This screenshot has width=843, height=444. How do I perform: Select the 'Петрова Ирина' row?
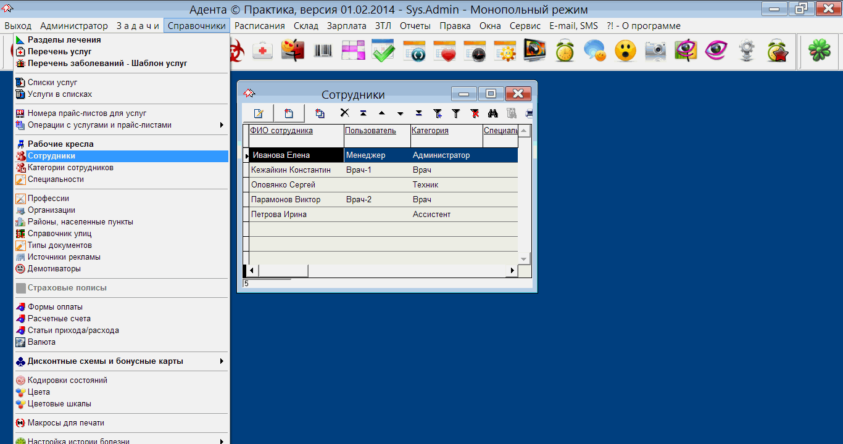[x=279, y=215]
